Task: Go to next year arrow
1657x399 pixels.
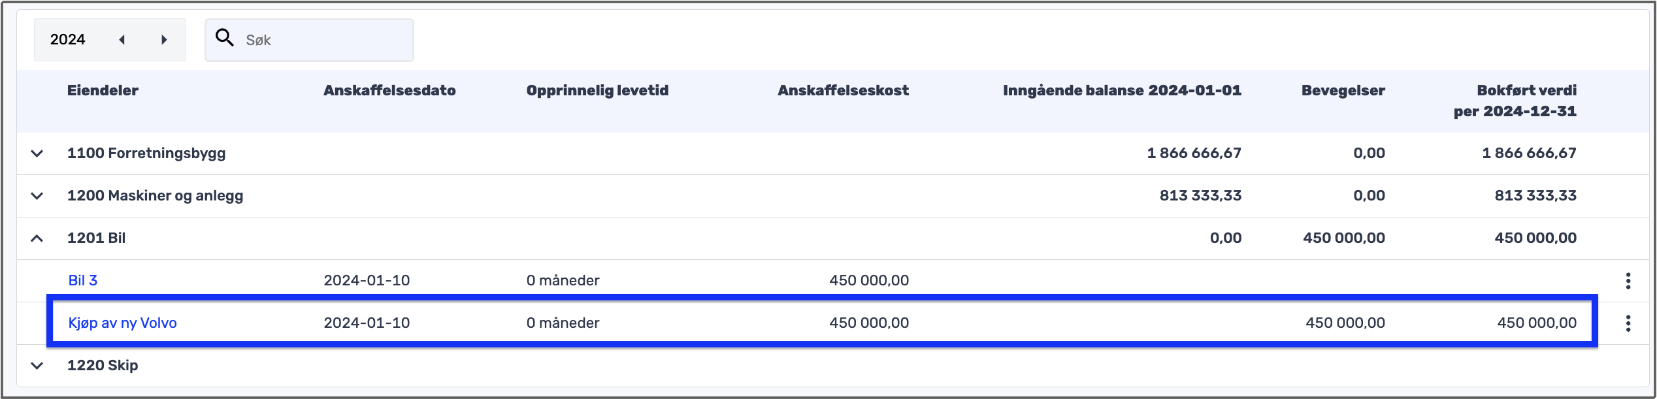Action: (164, 40)
